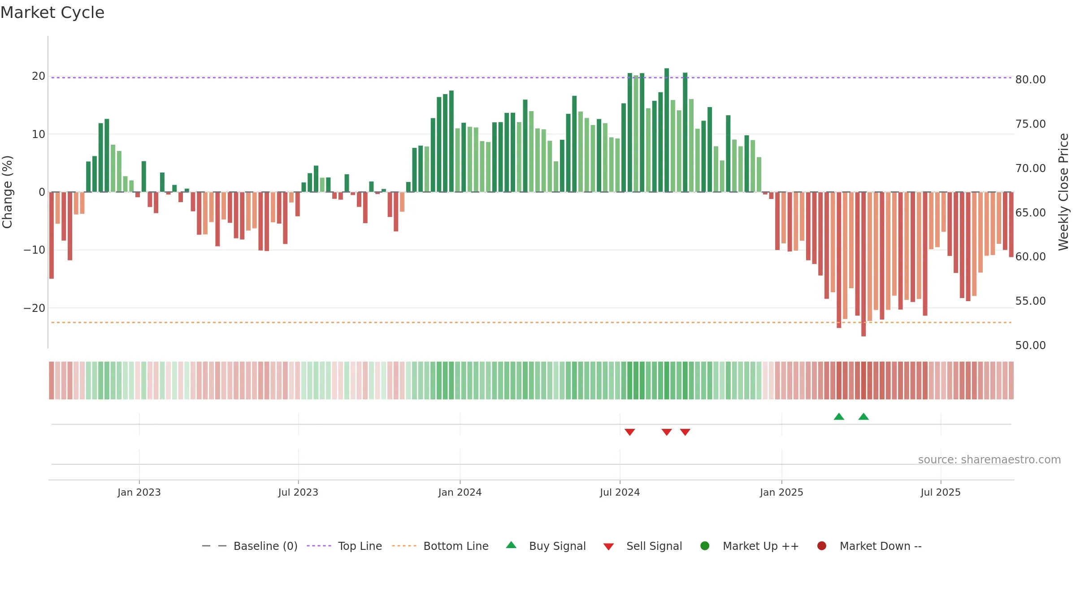The height and width of the screenshot is (605, 1076).
Task: Click the Jul 2024 axis label
Action: [620, 493]
